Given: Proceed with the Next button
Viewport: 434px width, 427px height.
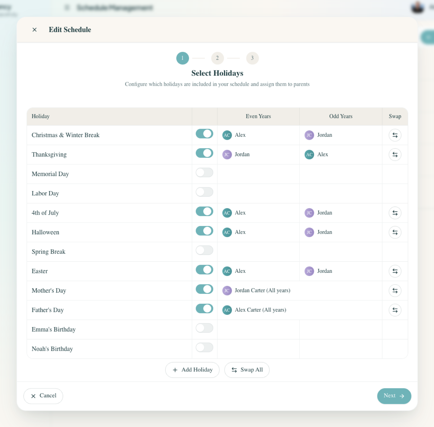Looking at the screenshot, I should (394, 396).
